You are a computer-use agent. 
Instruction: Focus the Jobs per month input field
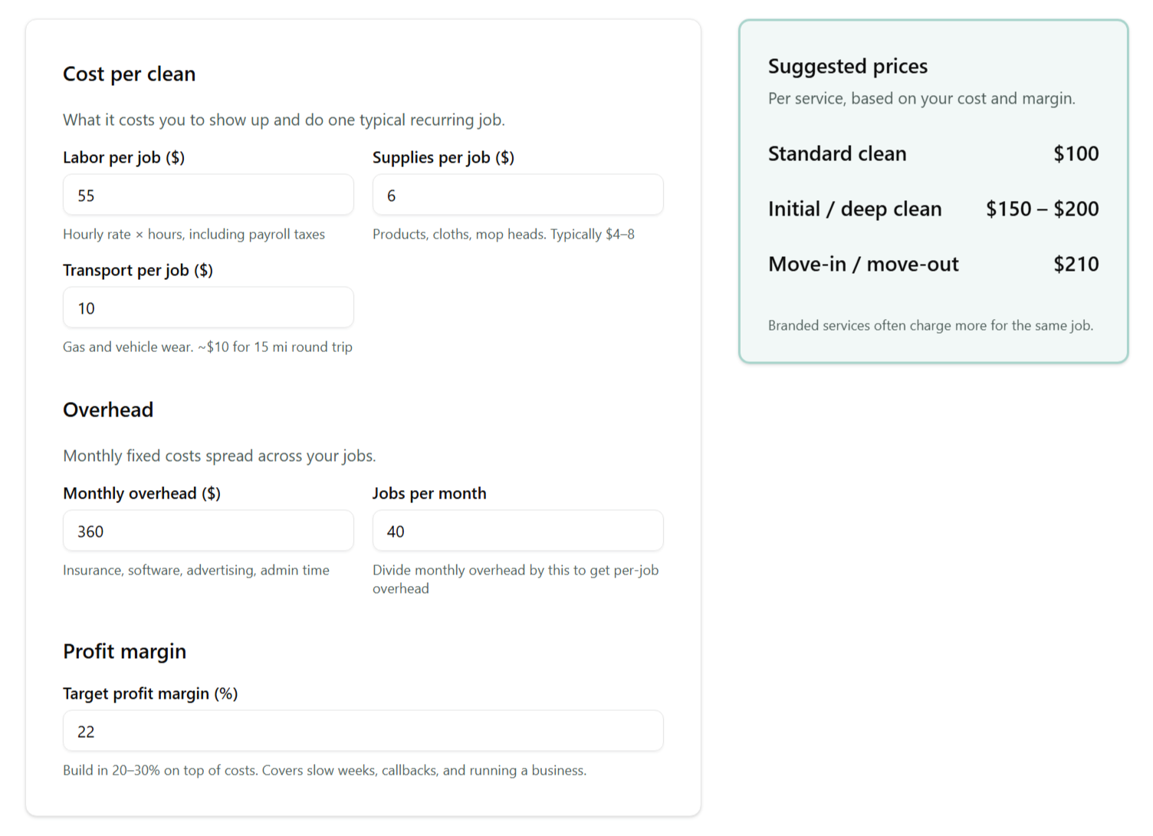[517, 531]
